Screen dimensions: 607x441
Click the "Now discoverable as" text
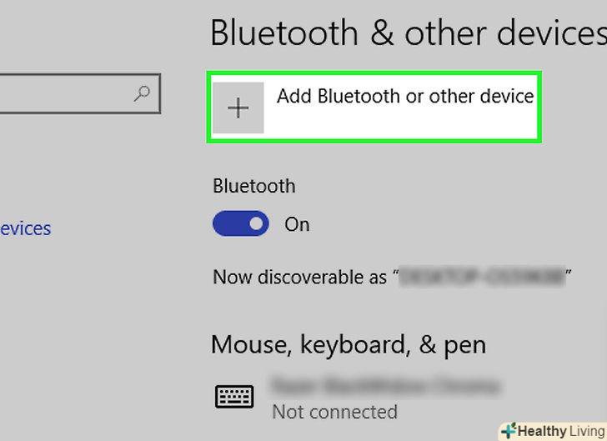click(300, 277)
